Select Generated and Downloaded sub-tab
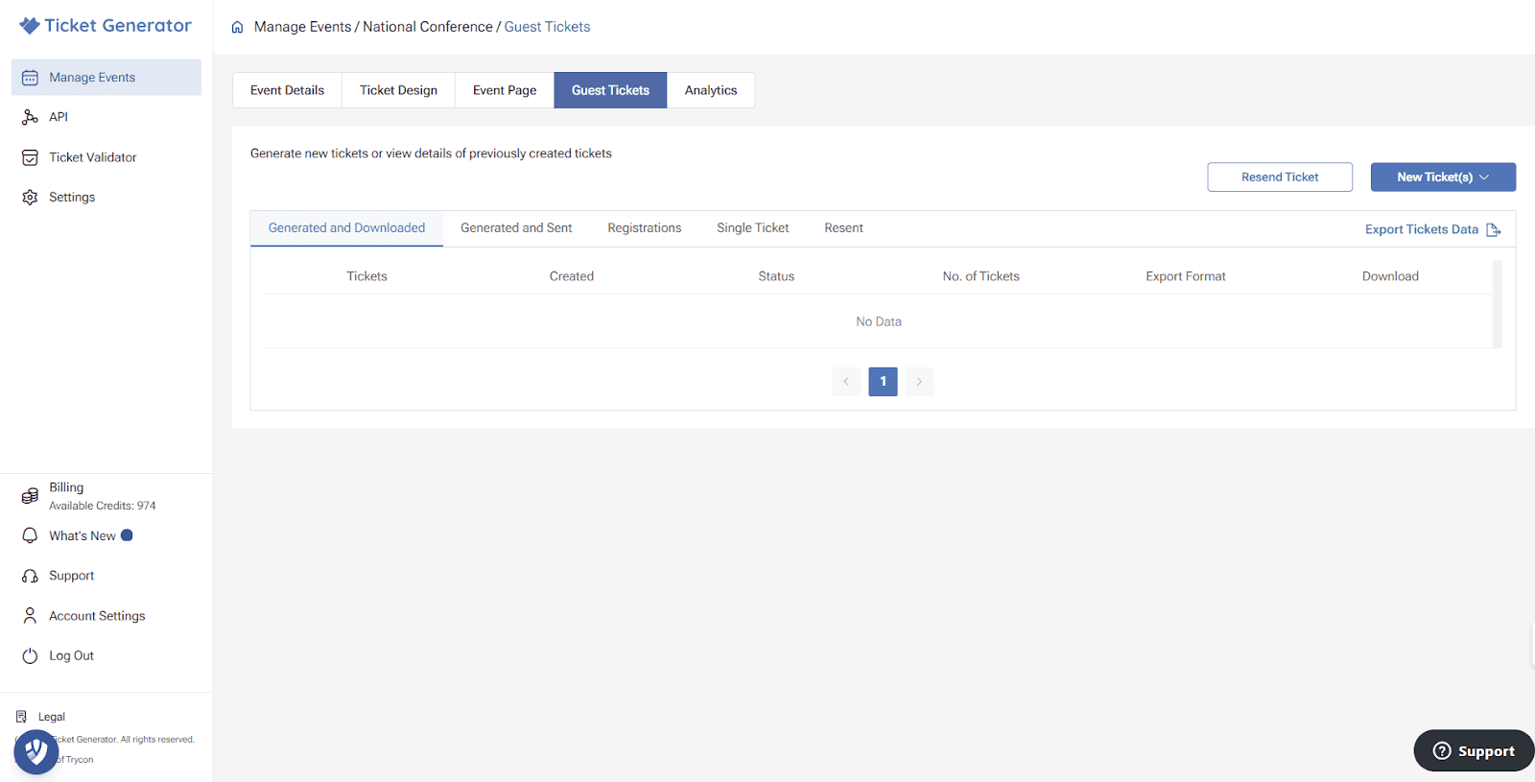The height and width of the screenshot is (782, 1535). pos(346,228)
